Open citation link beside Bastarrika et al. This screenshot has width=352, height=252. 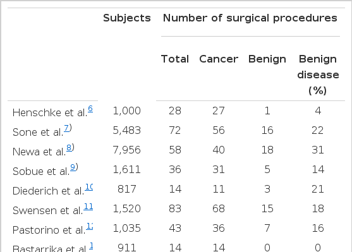tap(91, 246)
